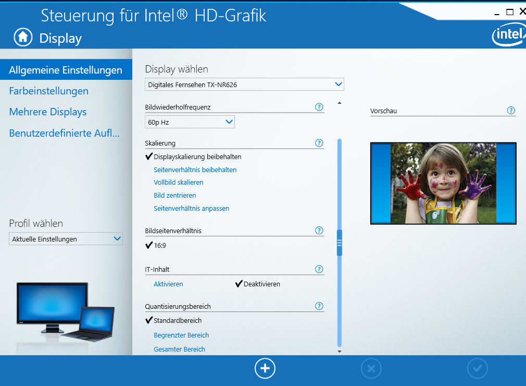This screenshot has height=386, width=526.
Task: Select Seitenverhältnis anpassen option
Action: point(191,208)
